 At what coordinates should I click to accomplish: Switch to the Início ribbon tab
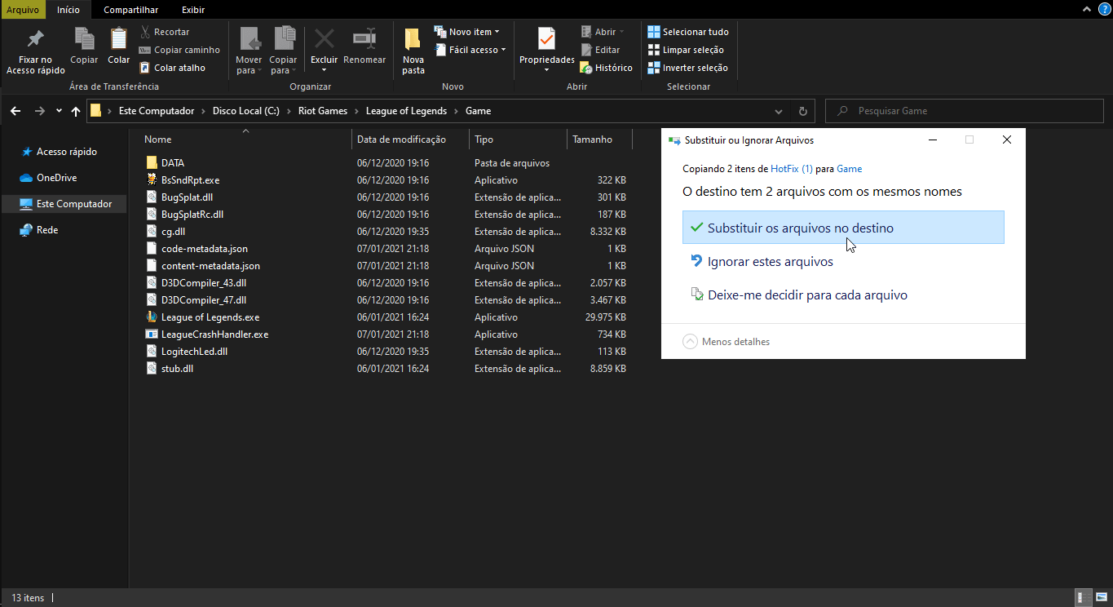click(68, 10)
